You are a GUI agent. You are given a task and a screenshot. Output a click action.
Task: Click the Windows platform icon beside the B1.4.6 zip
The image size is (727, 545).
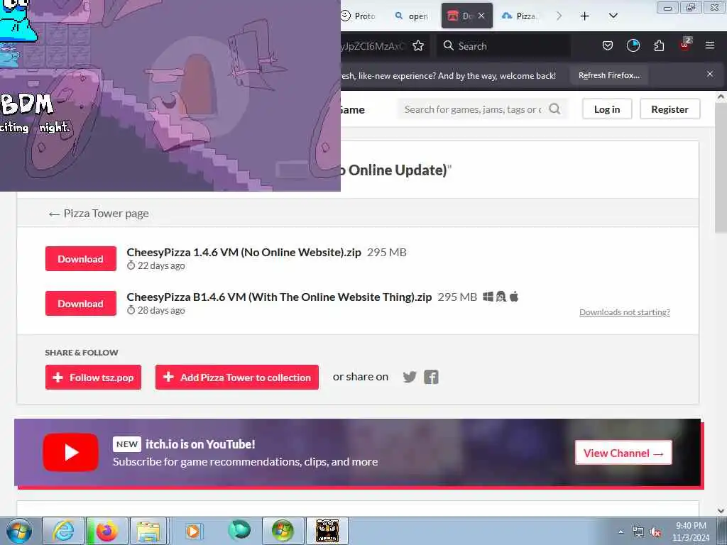488,297
